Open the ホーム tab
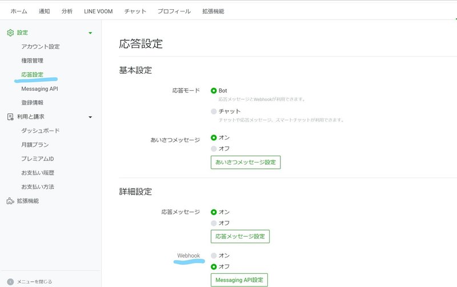 coord(19,11)
